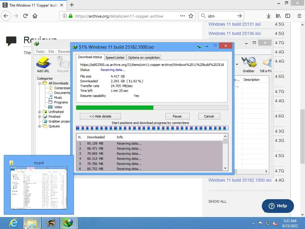Select the Music category in IDM tree

pyautogui.click(x=58, y=98)
